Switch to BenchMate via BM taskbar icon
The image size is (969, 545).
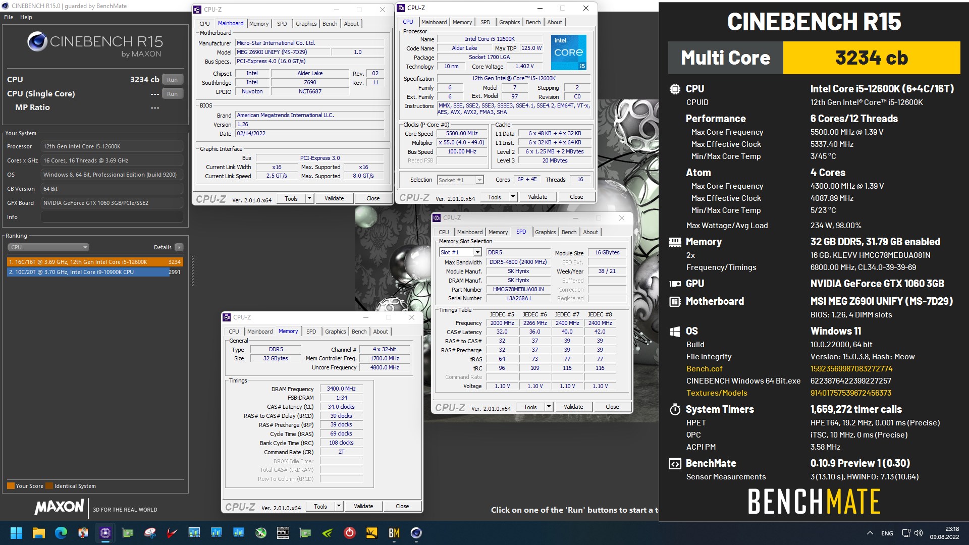click(394, 533)
